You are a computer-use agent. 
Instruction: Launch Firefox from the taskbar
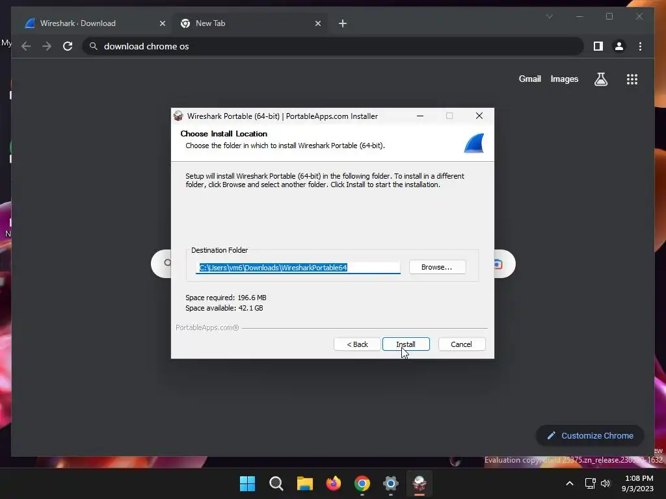334,483
